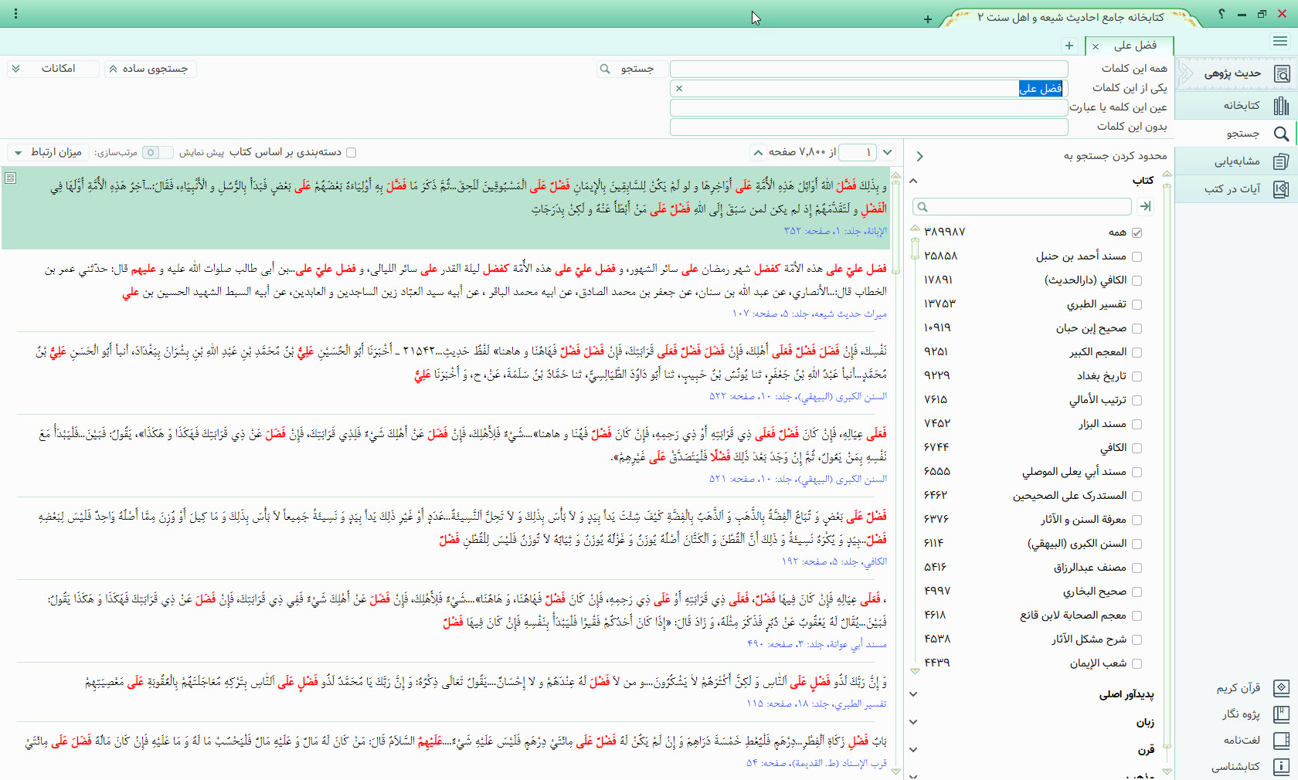The width and height of the screenshot is (1298, 780).
Task: Toggle the همه books checkbox
Action: (x=1137, y=232)
